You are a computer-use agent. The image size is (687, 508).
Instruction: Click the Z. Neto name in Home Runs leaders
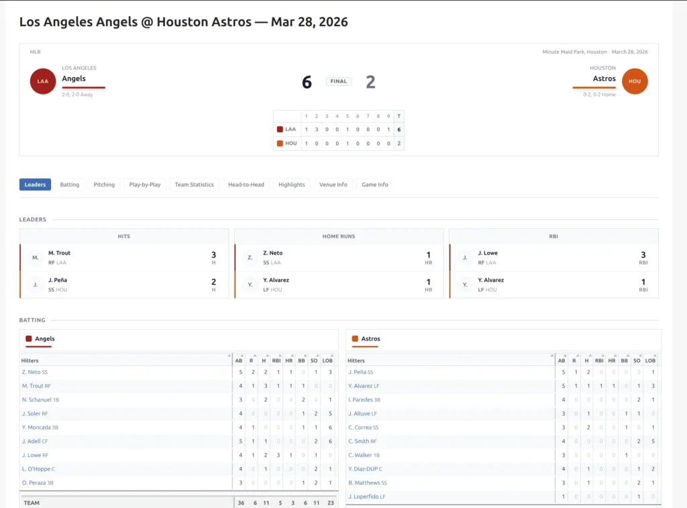click(272, 253)
